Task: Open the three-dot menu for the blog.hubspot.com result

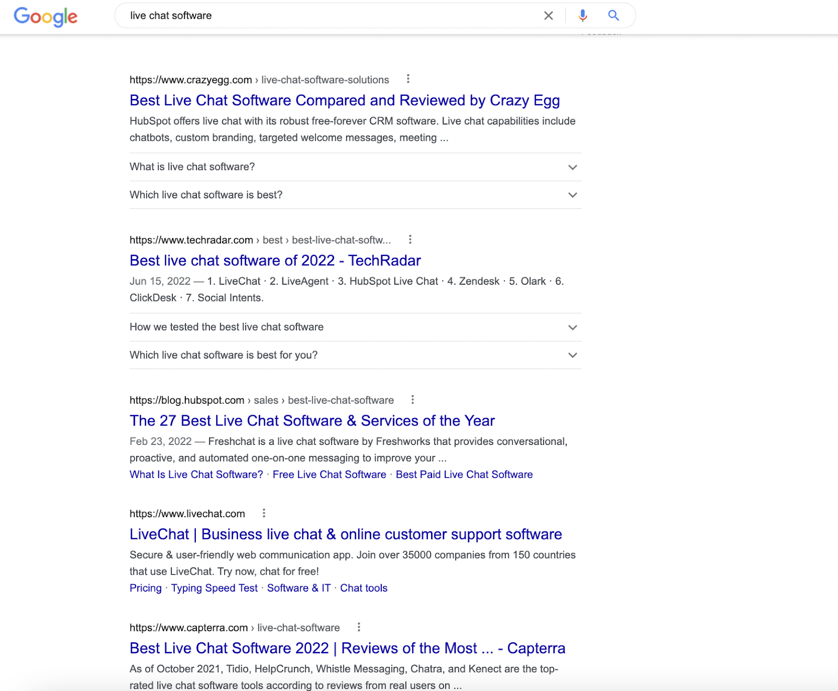Action: [413, 399]
